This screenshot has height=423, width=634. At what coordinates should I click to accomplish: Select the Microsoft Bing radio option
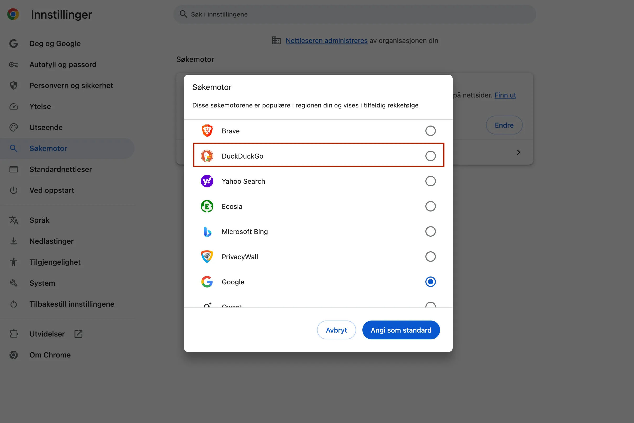pyautogui.click(x=430, y=231)
